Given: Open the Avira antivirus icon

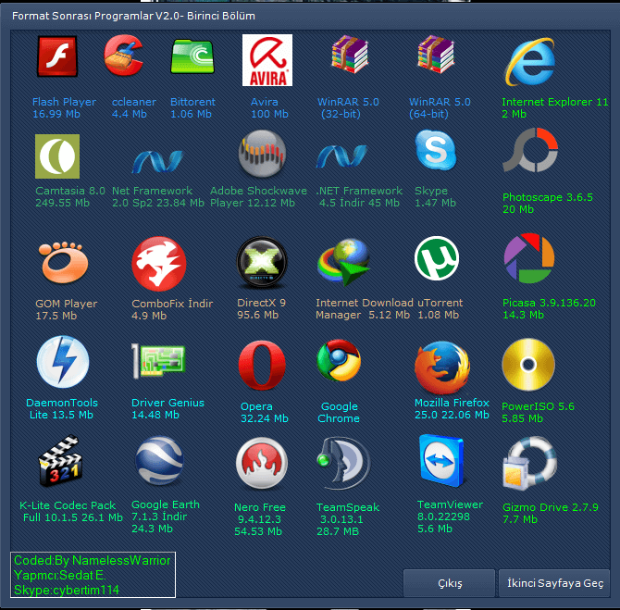Looking at the screenshot, I should click(x=267, y=60).
